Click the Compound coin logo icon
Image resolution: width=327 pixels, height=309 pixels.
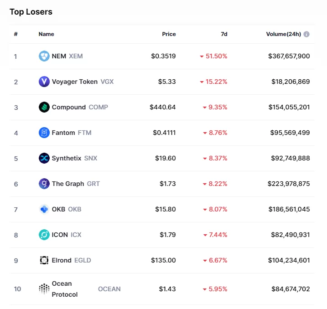(x=44, y=107)
